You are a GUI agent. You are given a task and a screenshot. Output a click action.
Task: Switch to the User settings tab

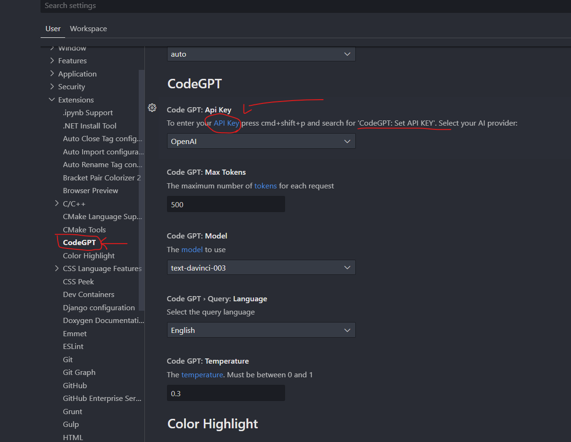tap(53, 28)
